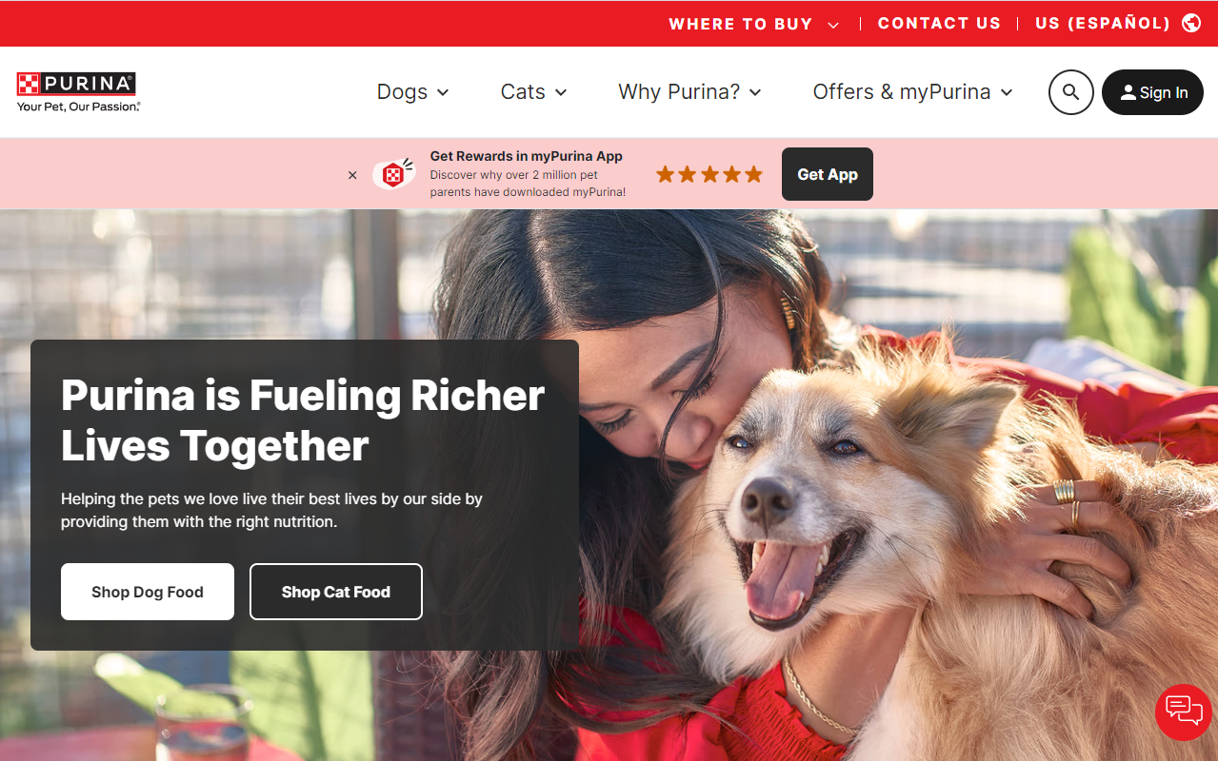Click the Shop Cat Food button
Image resolution: width=1218 pixels, height=761 pixels.
336,592
